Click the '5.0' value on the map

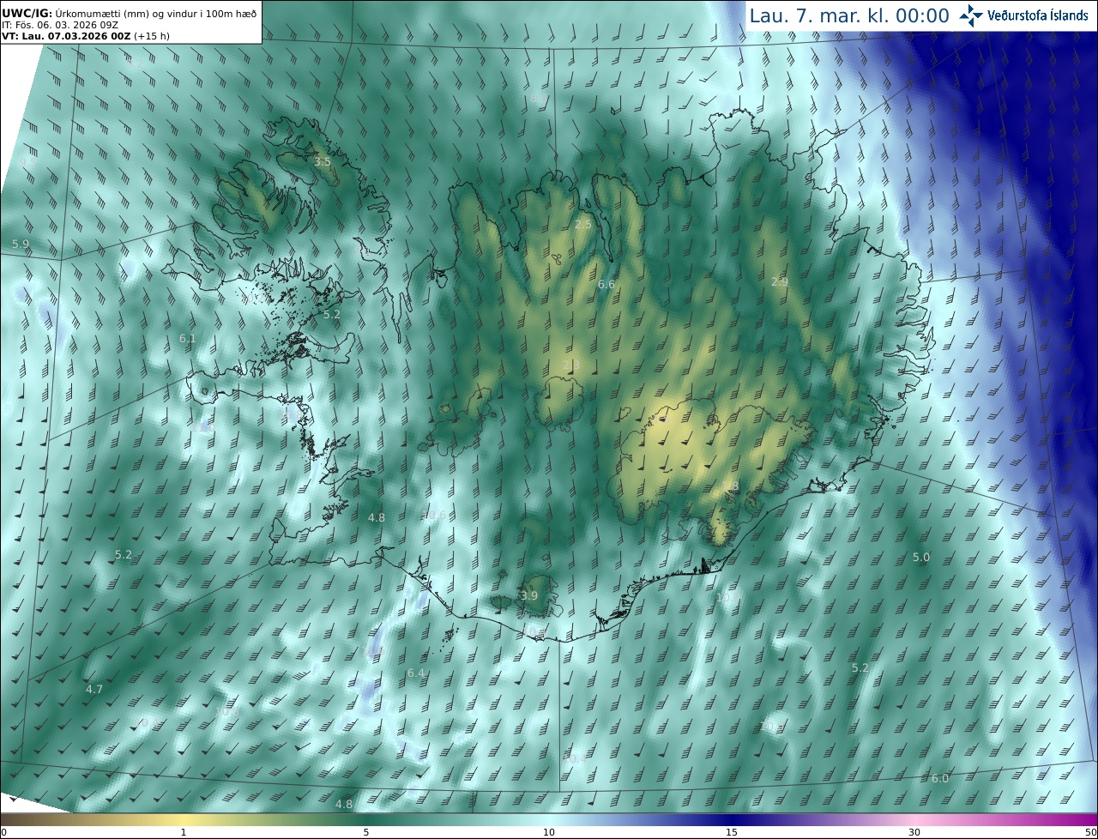pos(920,558)
